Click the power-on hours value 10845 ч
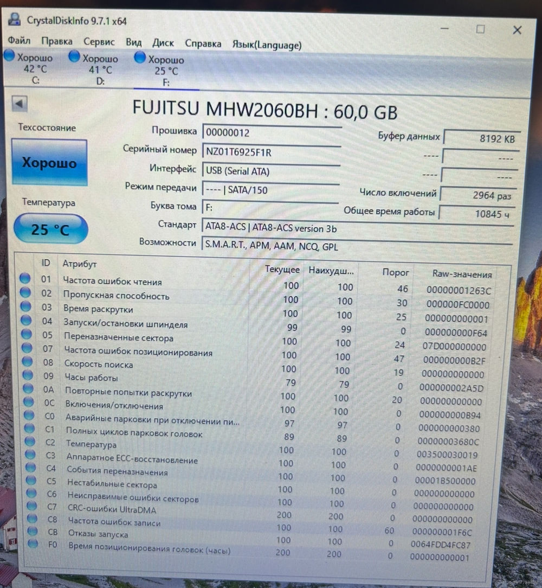Image resolution: width=542 pixels, height=588 pixels. [476, 214]
